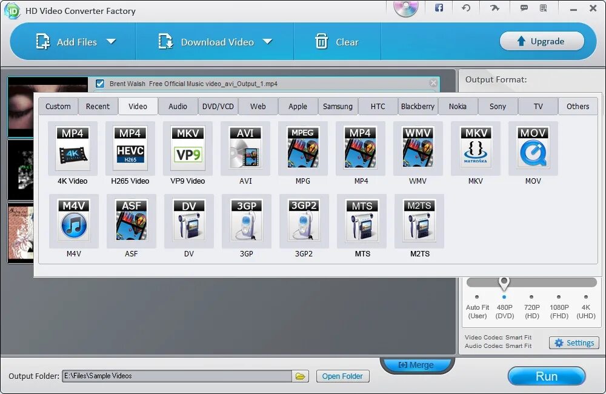Open the Samsung devices tab
This screenshot has width=606, height=394.
338,106
